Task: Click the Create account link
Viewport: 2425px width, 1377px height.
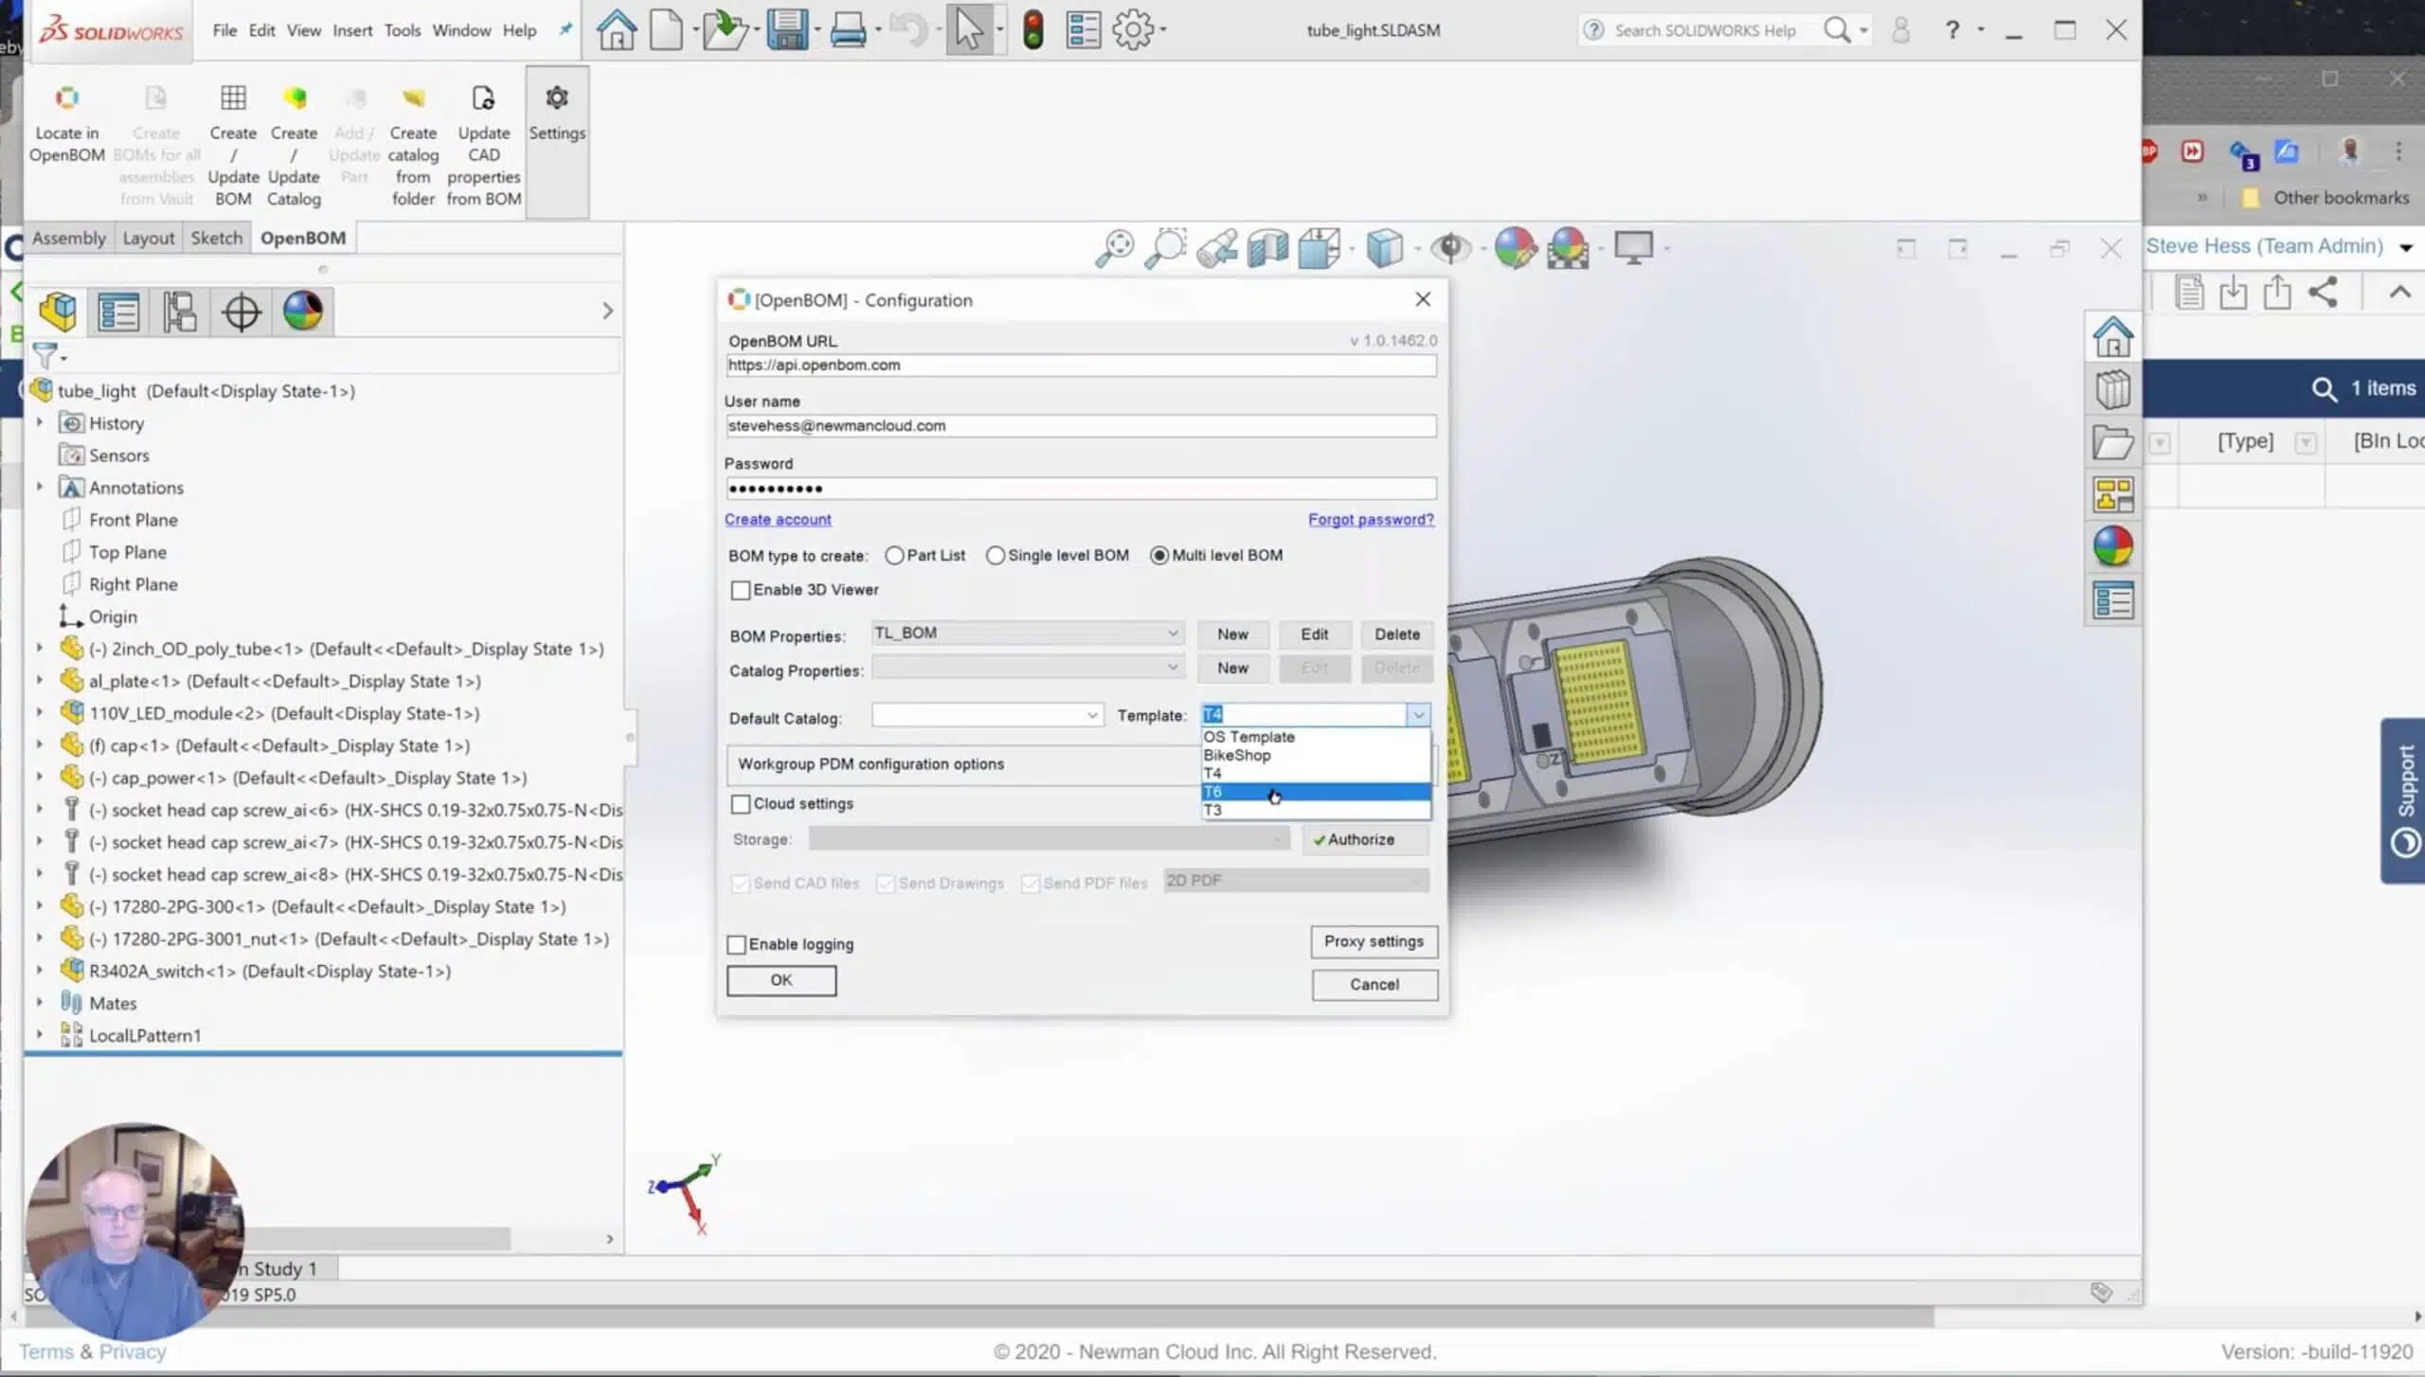Action: [778, 519]
